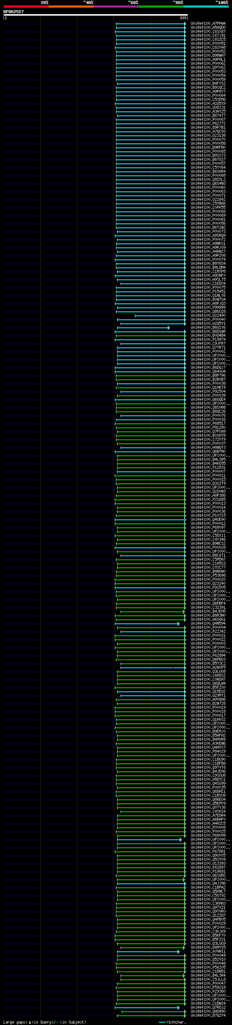The image size is (232, 1025).
Task: Click label UniRef100_Q52V09
Action: click(x=208, y=859)
